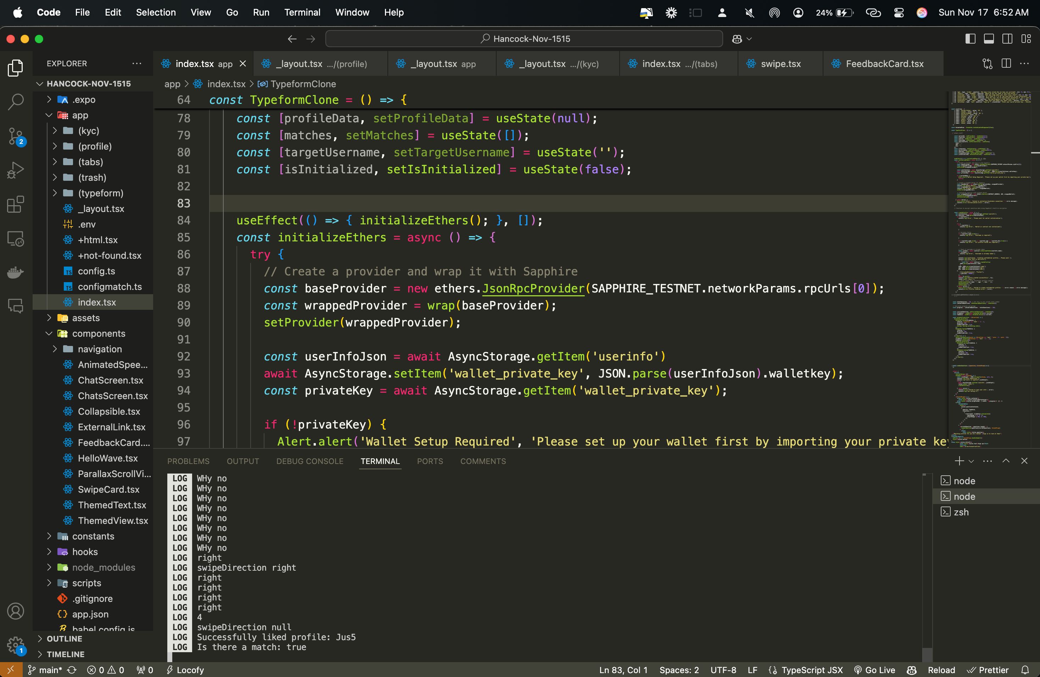
Task: Open Run and Debug view
Action: coord(16,170)
